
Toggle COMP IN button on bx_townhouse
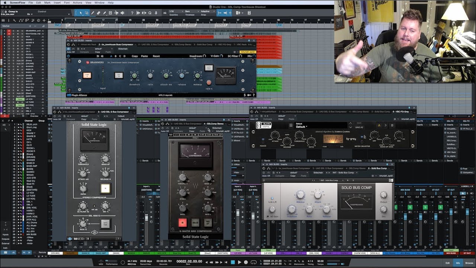pyautogui.click(x=87, y=75)
